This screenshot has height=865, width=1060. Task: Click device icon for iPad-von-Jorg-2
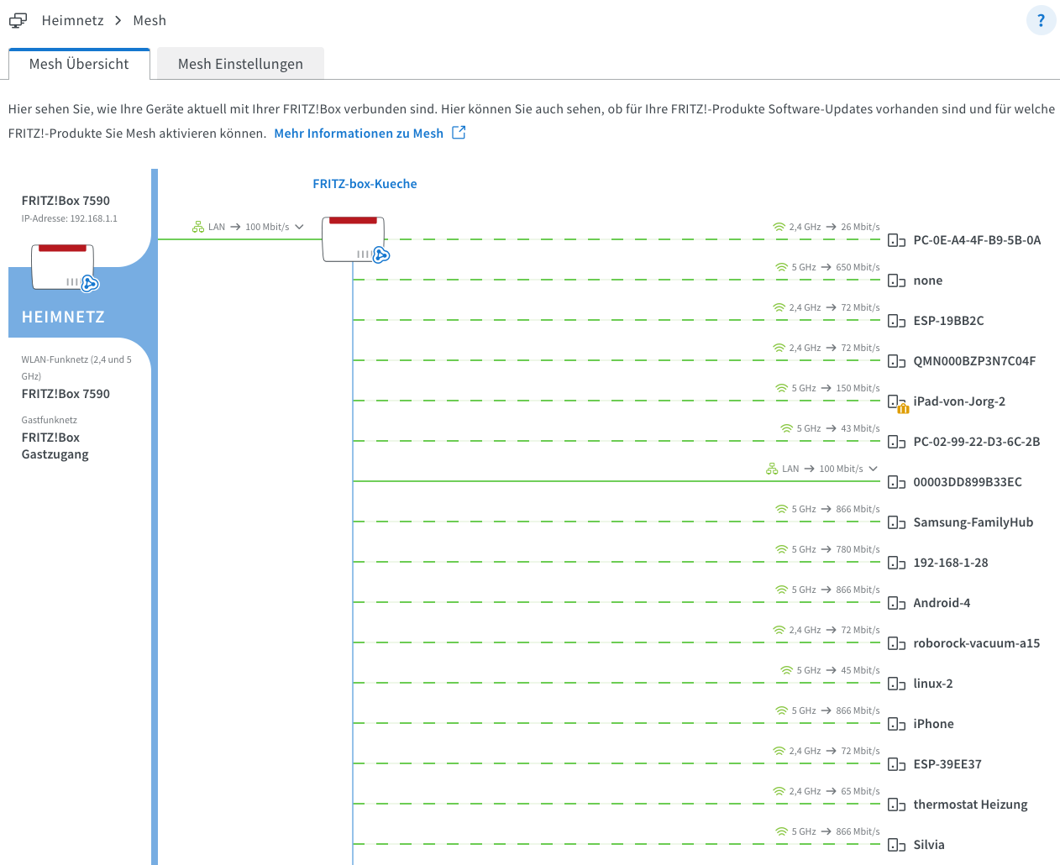(x=898, y=404)
